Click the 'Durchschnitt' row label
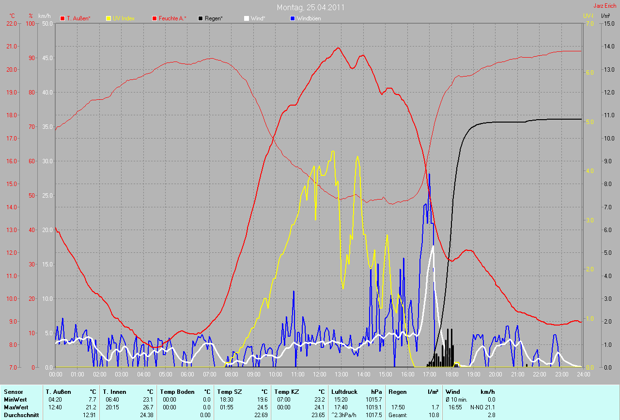The image size is (620, 420). (21, 415)
